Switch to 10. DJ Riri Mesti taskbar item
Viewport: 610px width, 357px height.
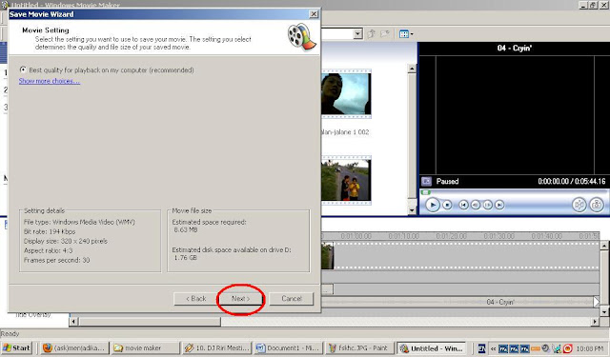pos(216,348)
